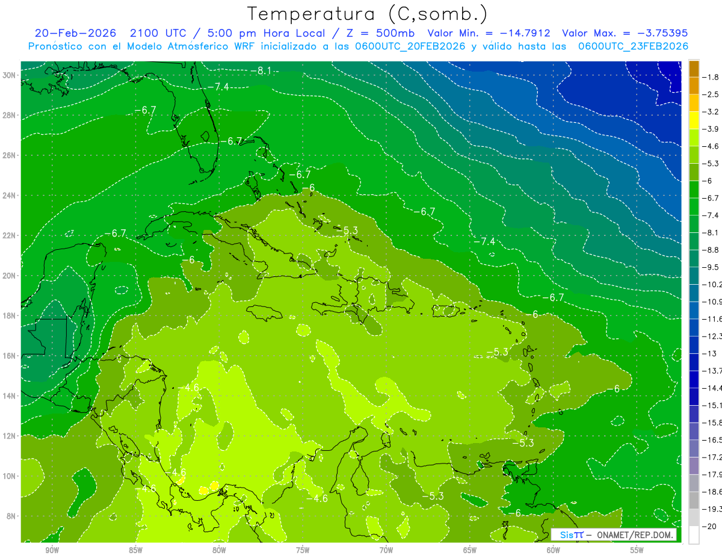Click latitude axis label 24N

click(9, 196)
